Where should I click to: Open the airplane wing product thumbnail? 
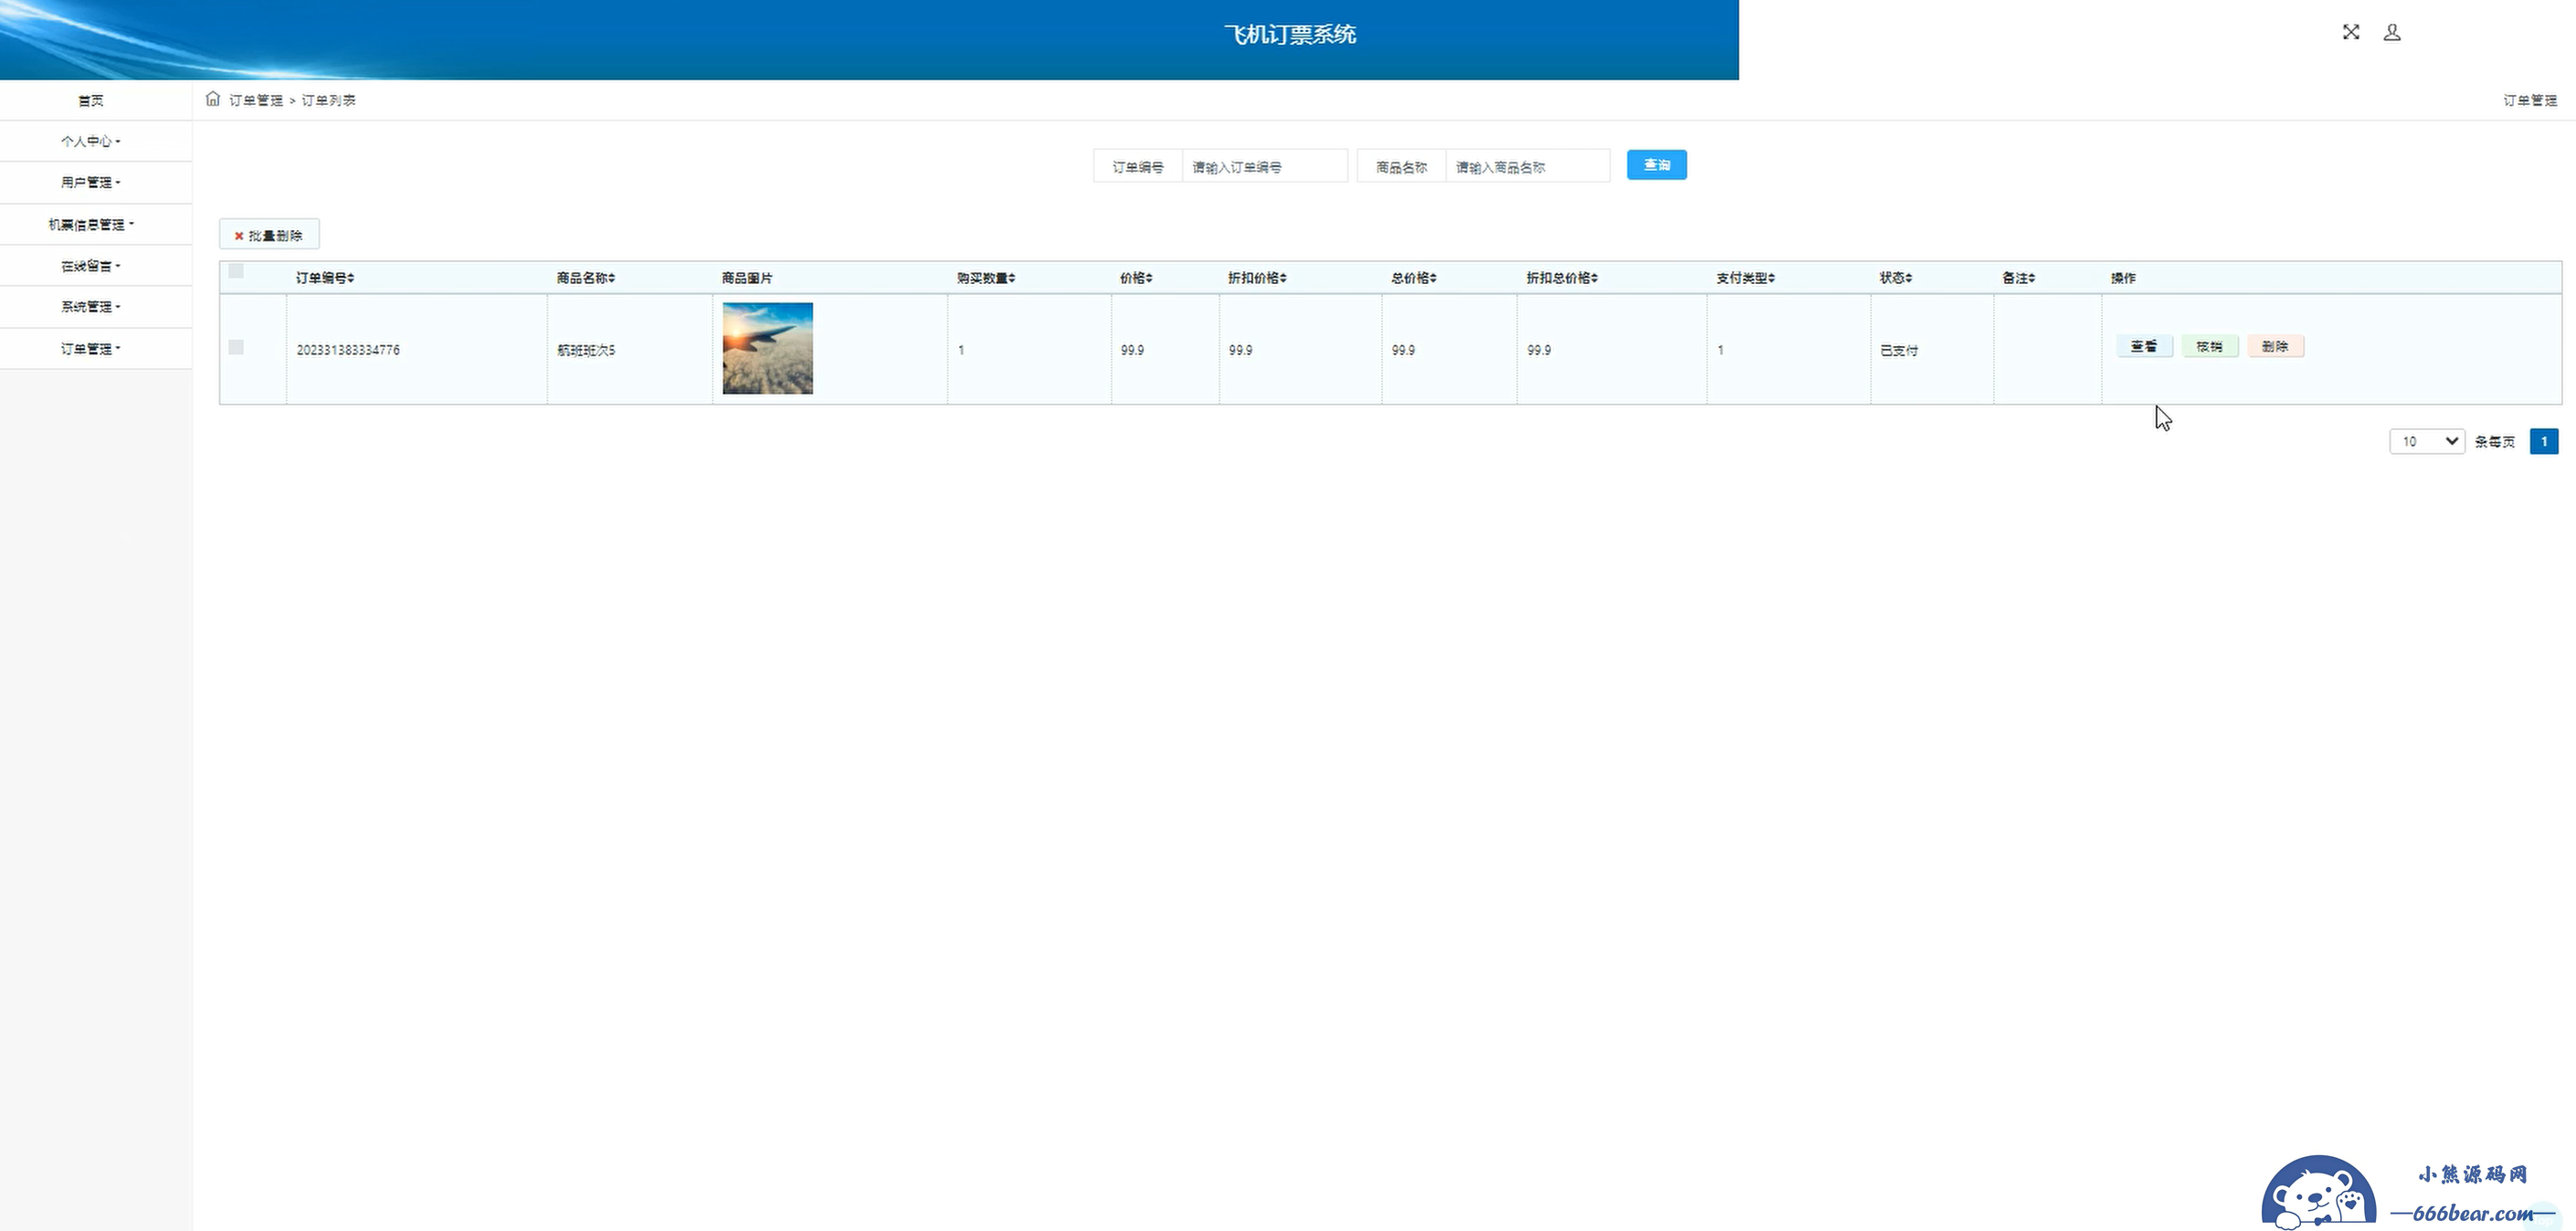point(768,348)
